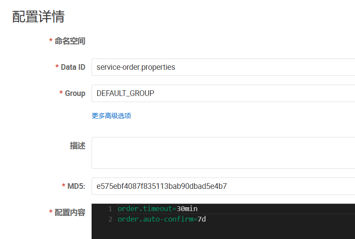Click the Data ID label
The height and width of the screenshot is (239, 355).
(73, 67)
